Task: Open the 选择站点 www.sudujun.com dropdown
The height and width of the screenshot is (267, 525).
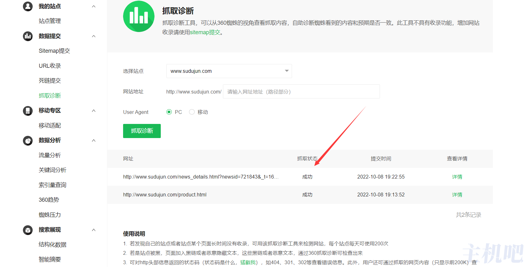Action: pyautogui.click(x=229, y=71)
